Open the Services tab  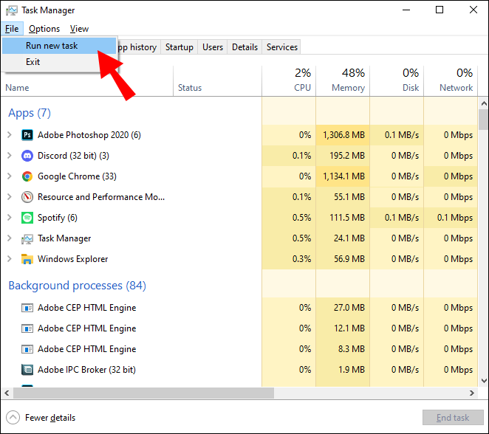(x=281, y=47)
